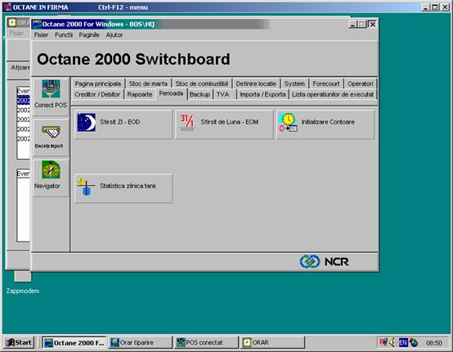The image size is (453, 352).
Task: Click the tray clock showing 08:50
Action: tap(434, 343)
